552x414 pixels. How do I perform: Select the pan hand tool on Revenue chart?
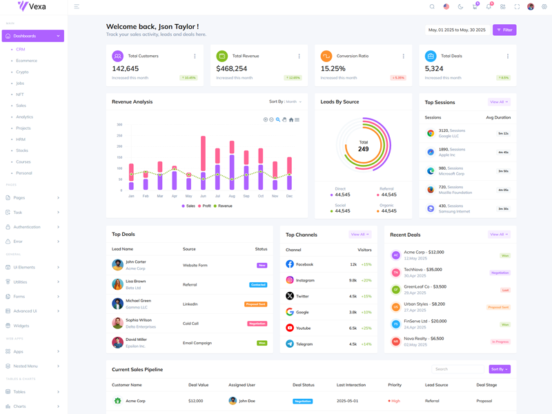click(284, 119)
